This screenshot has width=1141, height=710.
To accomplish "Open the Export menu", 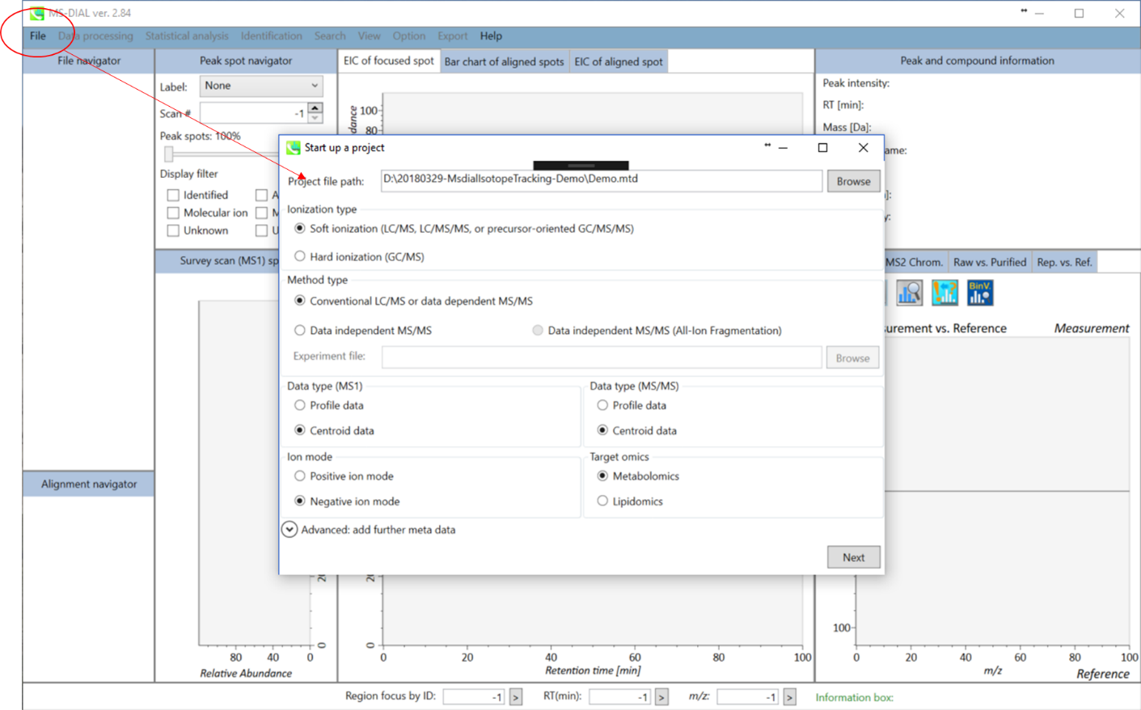I will (x=453, y=36).
